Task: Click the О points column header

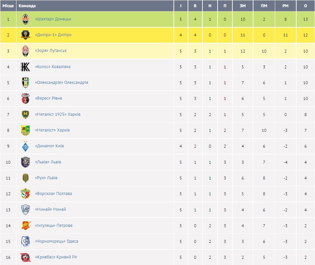Action: pyautogui.click(x=305, y=6)
